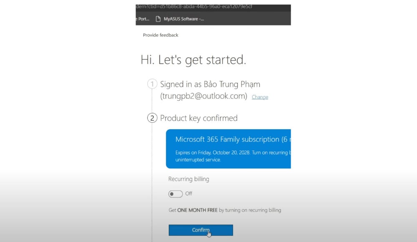Click the "Recurring billing" section label

pos(188,179)
